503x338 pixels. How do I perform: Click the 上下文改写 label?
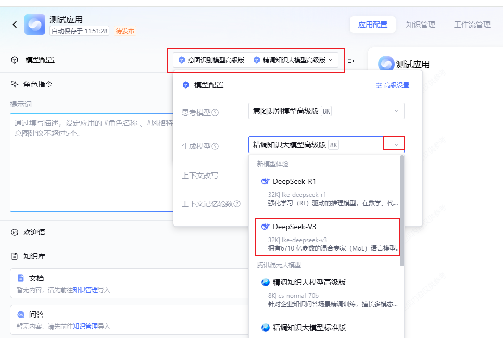pyautogui.click(x=200, y=176)
